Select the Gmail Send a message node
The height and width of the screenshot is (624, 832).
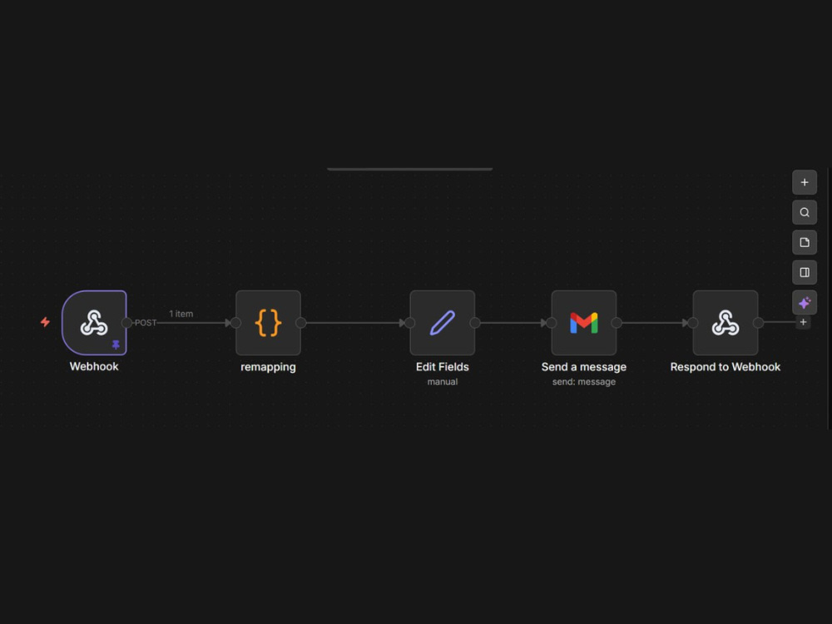tap(584, 323)
